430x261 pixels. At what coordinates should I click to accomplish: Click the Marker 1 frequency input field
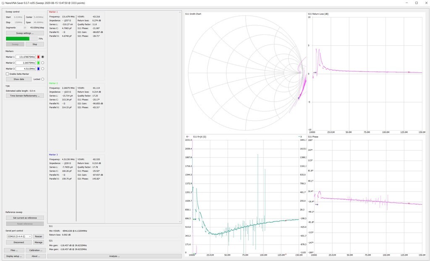pyautogui.click(x=26, y=57)
